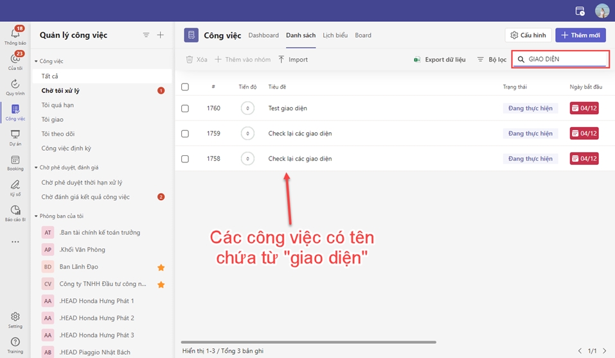This screenshot has height=358, width=615.
Task: Click the filter icon in Quản lý công việc header
Action: pyautogui.click(x=146, y=35)
